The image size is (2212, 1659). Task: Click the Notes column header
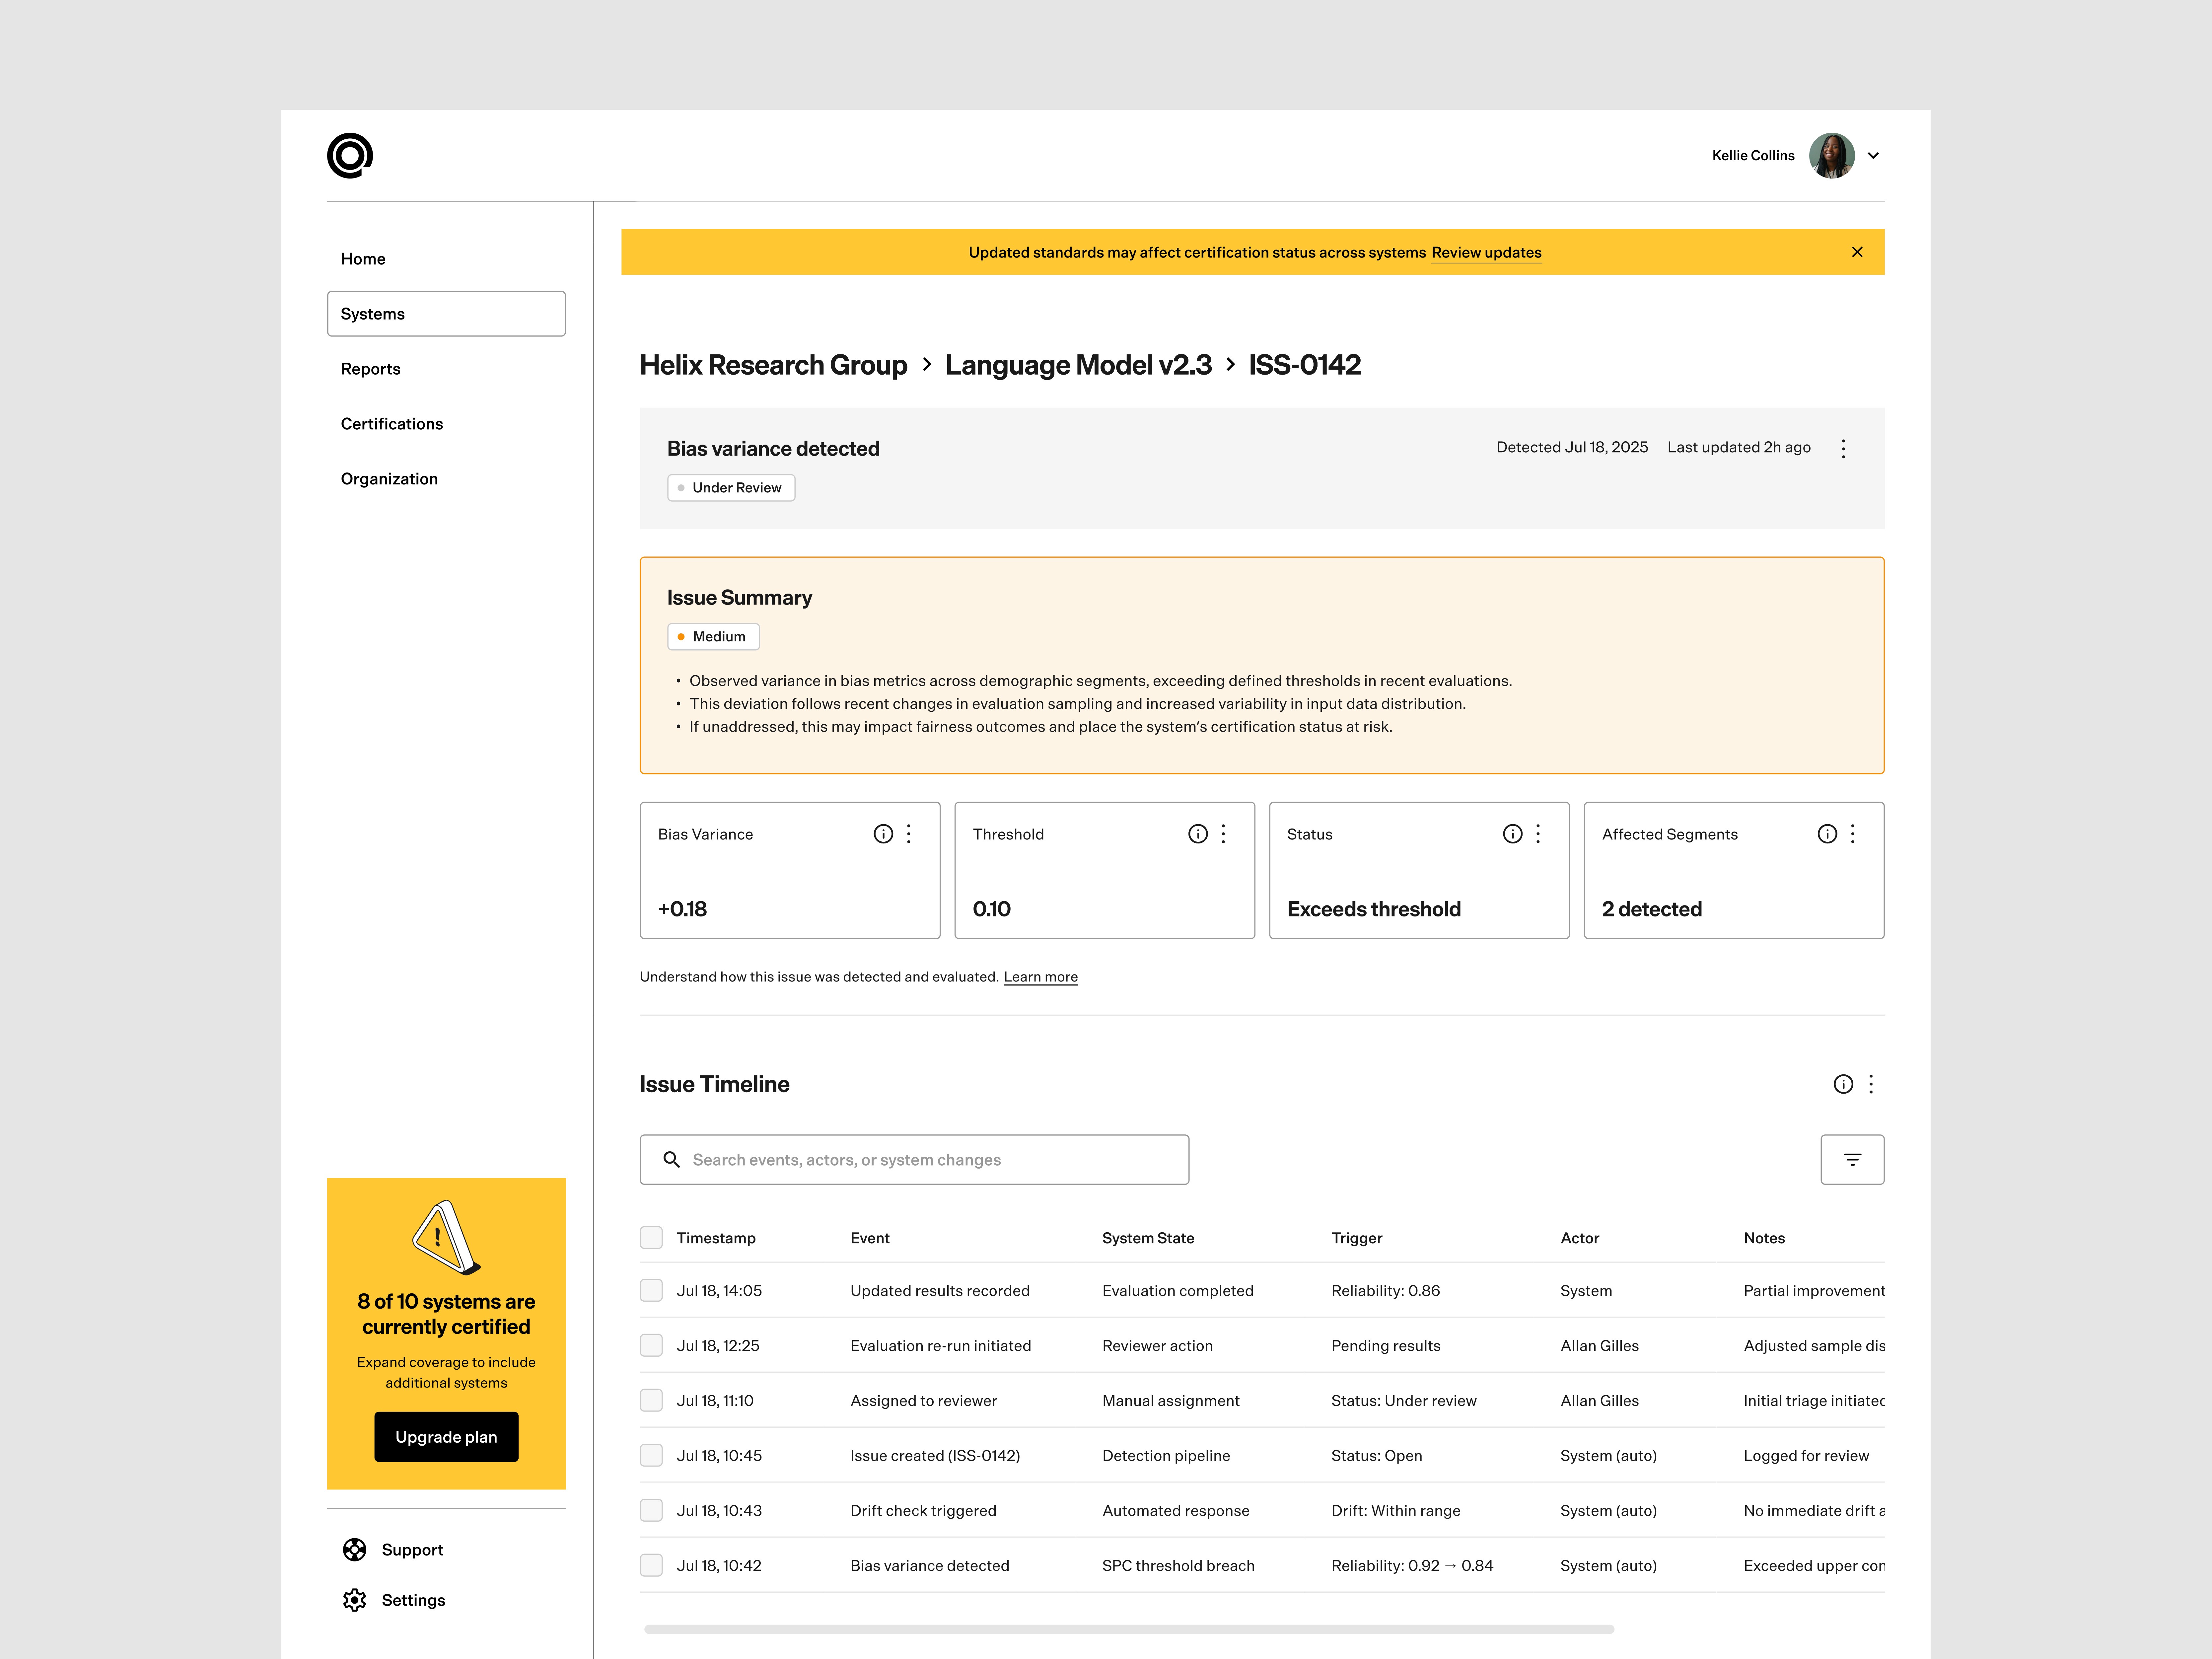point(1764,1238)
